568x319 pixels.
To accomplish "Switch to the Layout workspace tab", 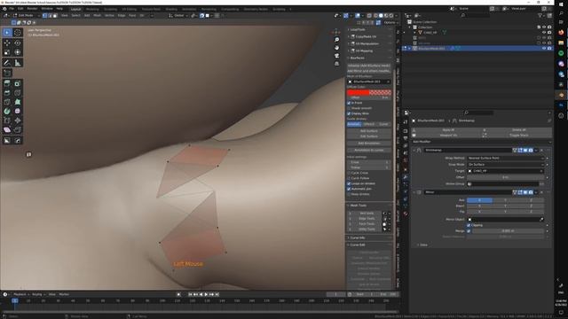I will pos(75,9).
